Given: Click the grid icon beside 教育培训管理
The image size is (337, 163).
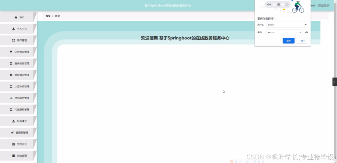Looking at the screenshot, I should [11, 75].
